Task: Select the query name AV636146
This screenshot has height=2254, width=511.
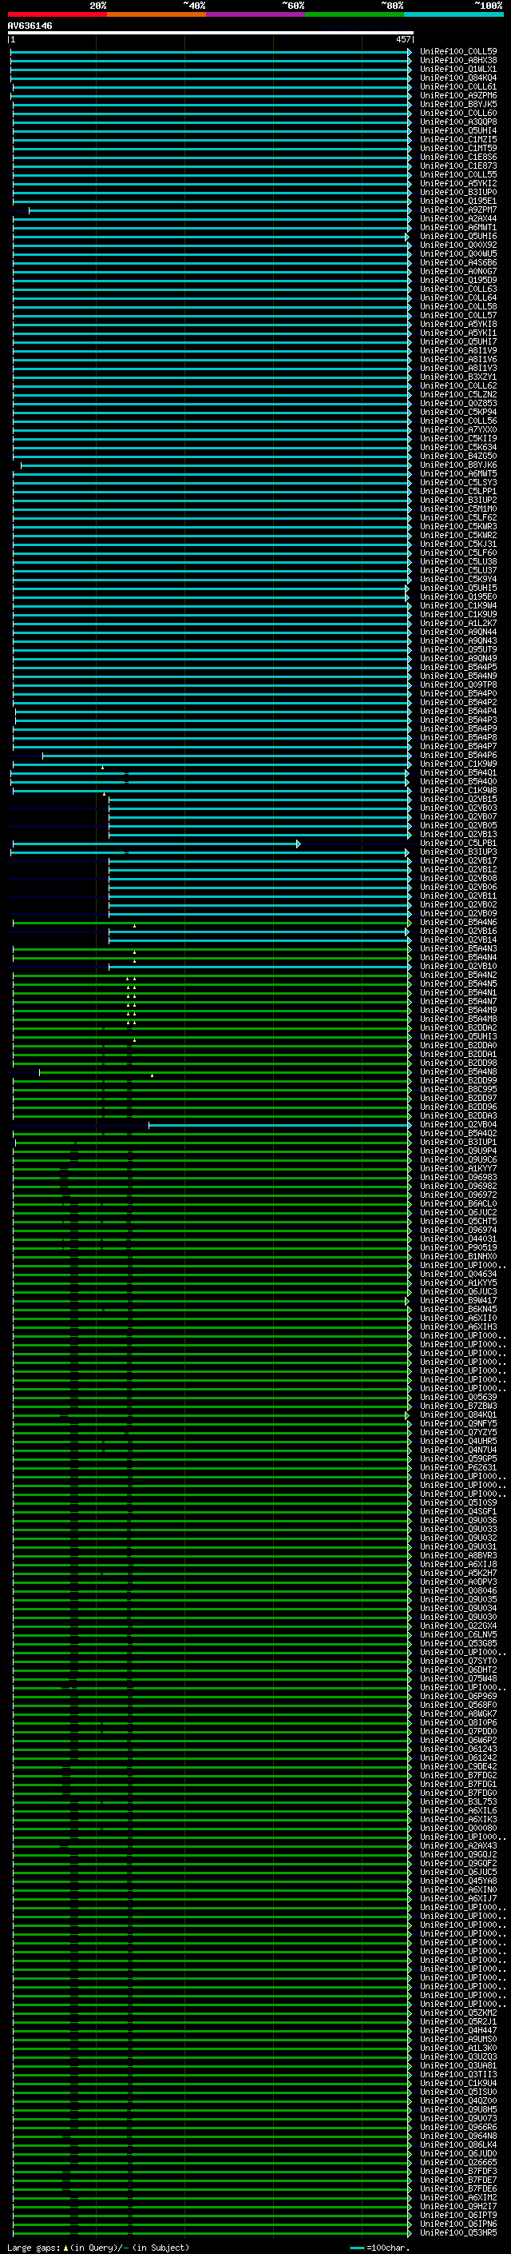Action: pyautogui.click(x=30, y=26)
